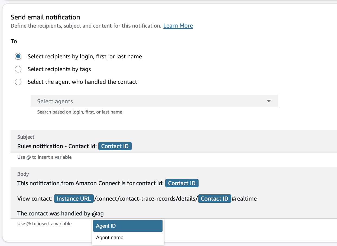This screenshot has width=337, height=246.
Task: Click the Contact ID chip after 'contact Id:' in Body
Action: coord(182,183)
